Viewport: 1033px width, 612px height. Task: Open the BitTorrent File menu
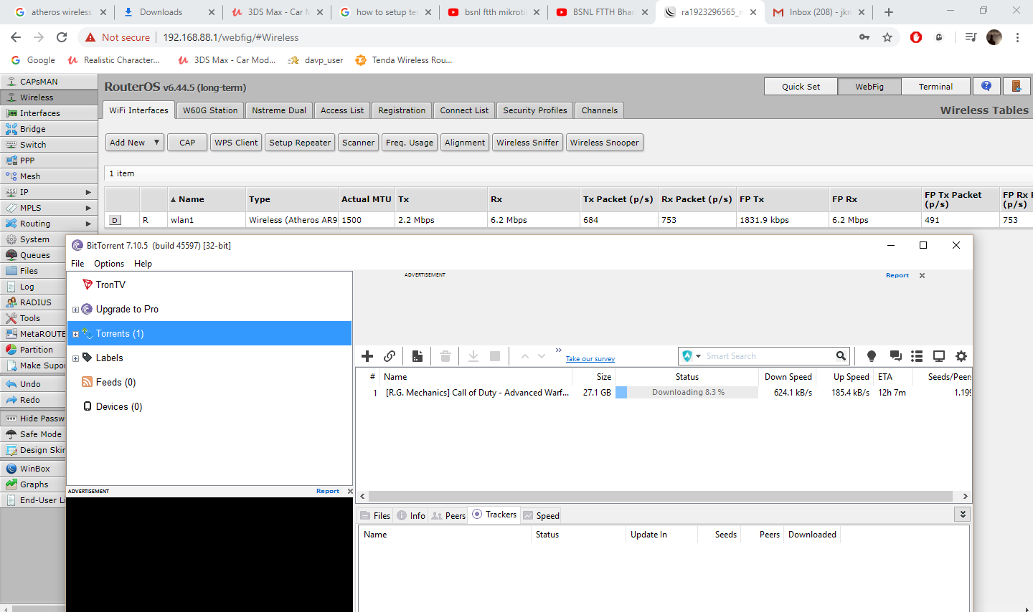tap(77, 264)
